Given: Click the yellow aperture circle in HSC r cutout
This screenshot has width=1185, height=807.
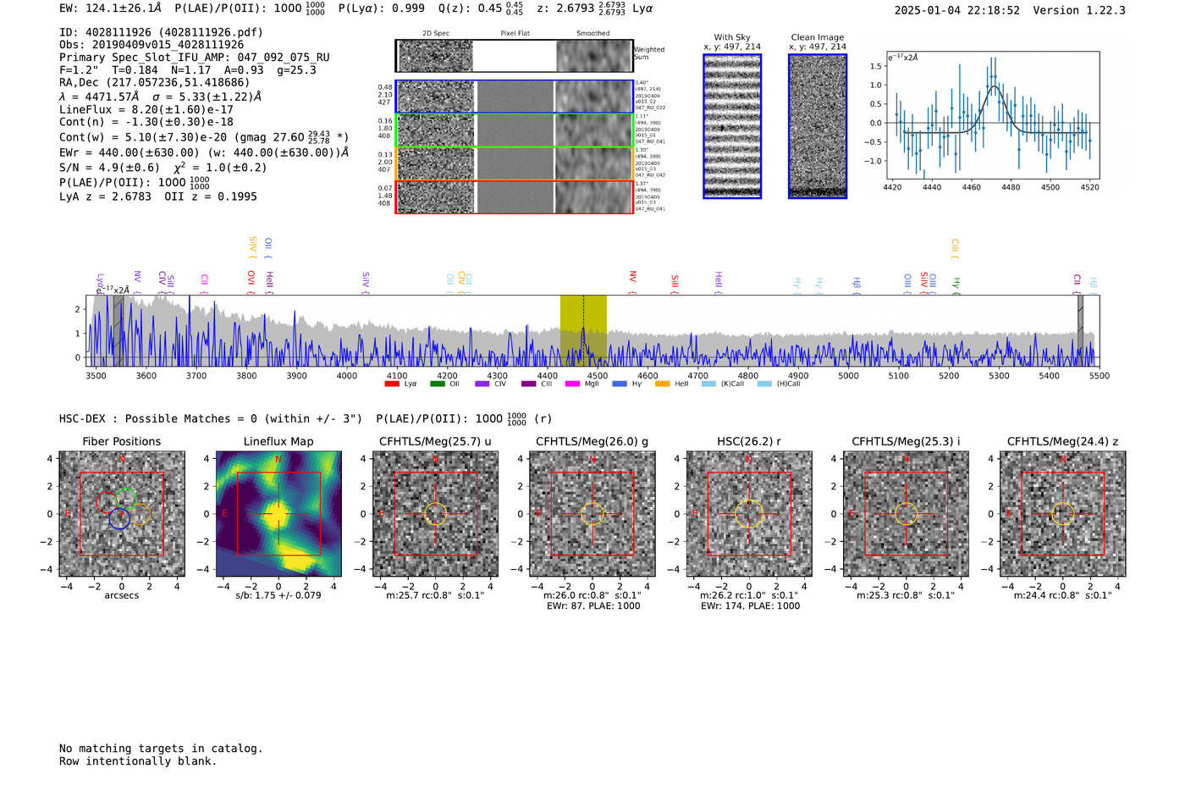Looking at the screenshot, I should (749, 514).
